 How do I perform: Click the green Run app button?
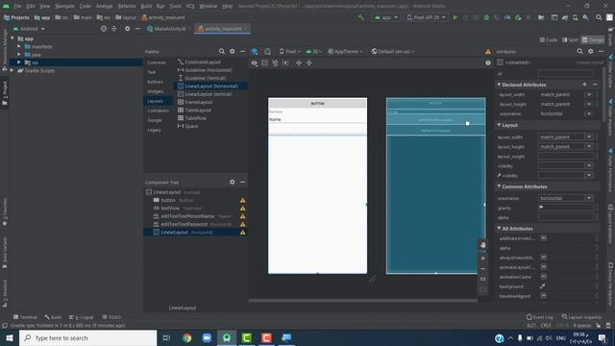[x=455, y=17]
